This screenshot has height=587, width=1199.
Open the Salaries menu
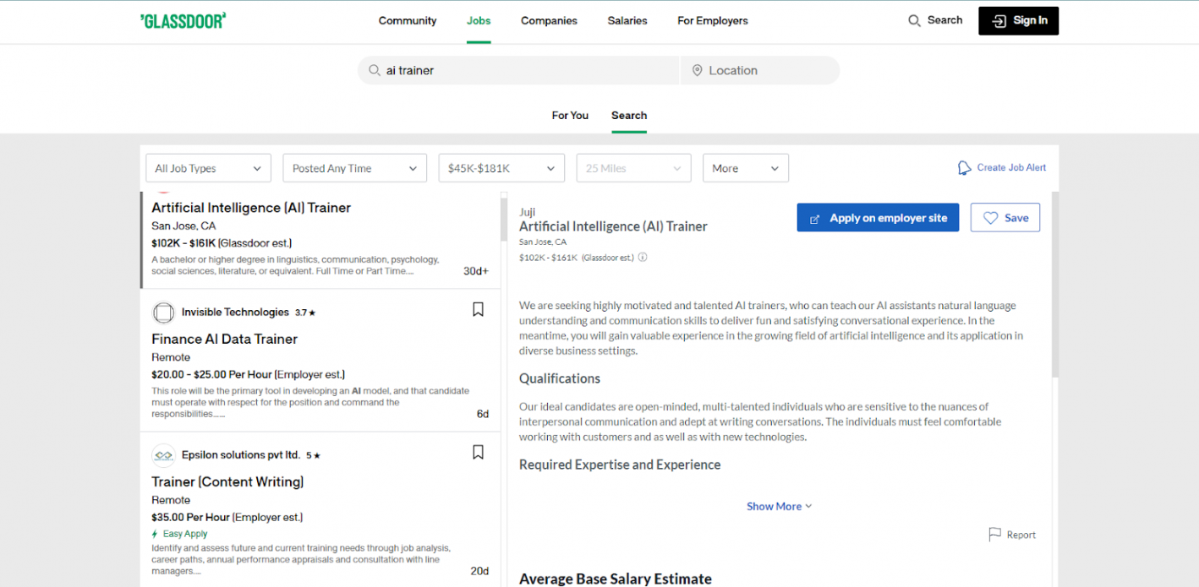[x=627, y=21]
